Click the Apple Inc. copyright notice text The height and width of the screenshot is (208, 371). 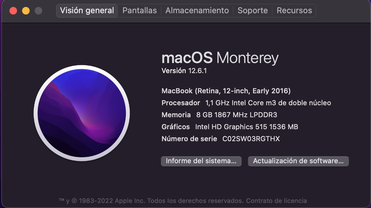click(x=151, y=201)
